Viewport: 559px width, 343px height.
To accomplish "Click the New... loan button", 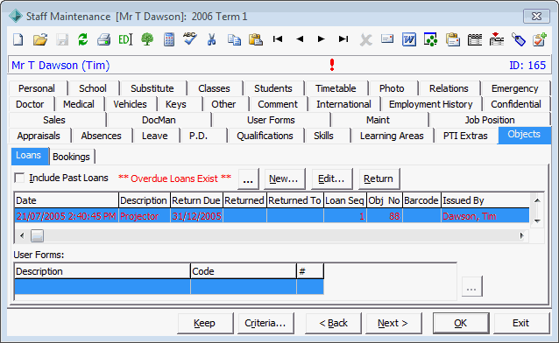I will [x=285, y=178].
